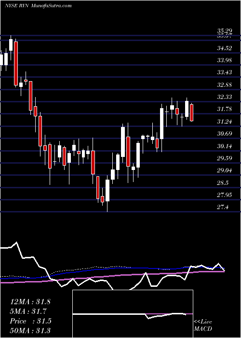Click the tall red candle falling from the 35 peak
Viewport: 241px width, 338px height.
(x=16, y=62)
